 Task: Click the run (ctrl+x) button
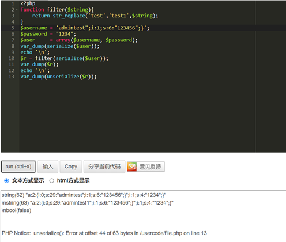click(x=18, y=167)
